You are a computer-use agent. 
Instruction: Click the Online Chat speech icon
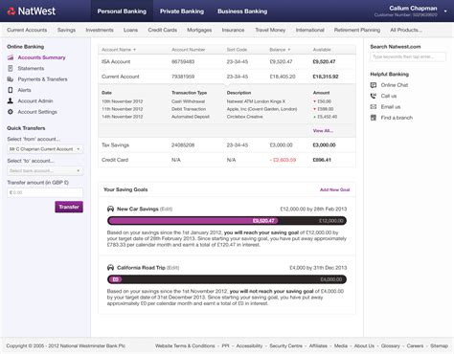pyautogui.click(x=374, y=85)
